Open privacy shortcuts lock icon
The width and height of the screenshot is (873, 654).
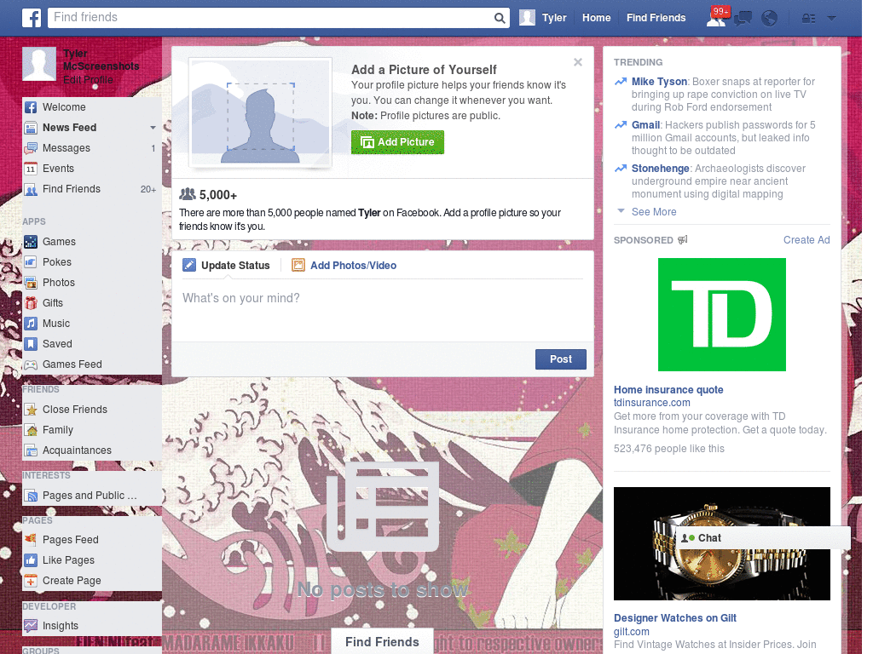tap(808, 19)
